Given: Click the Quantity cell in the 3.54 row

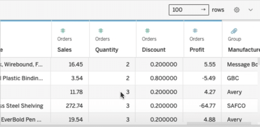Looking at the screenshot, I should (x=112, y=78).
